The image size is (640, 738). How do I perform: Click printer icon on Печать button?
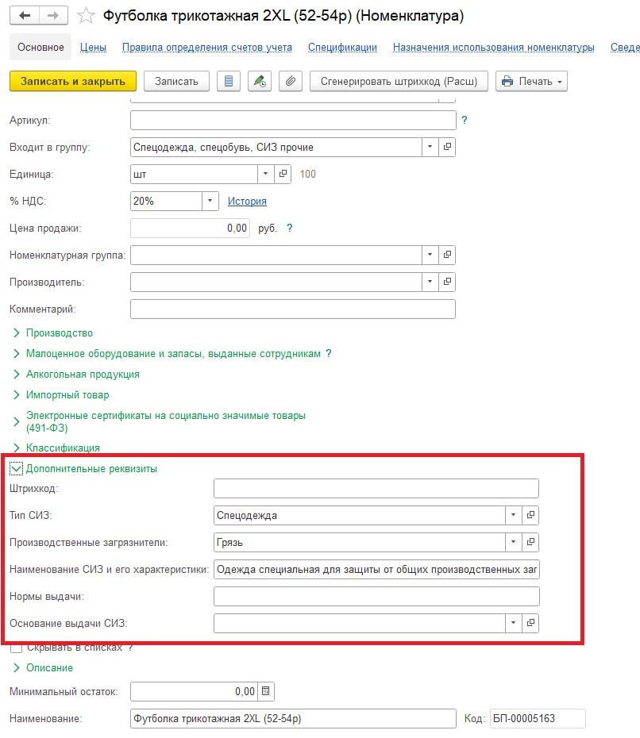click(507, 82)
